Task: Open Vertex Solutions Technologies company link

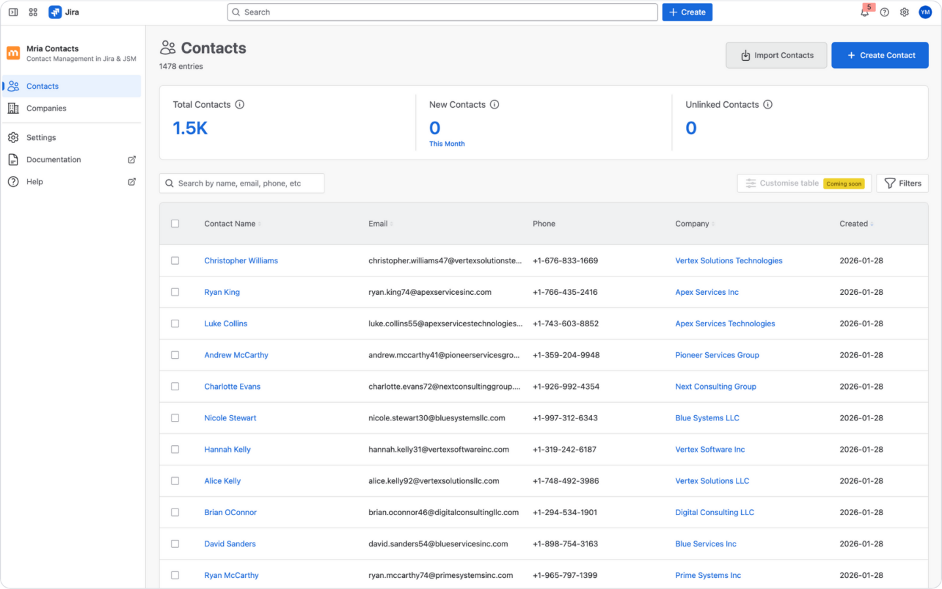Action: (729, 260)
